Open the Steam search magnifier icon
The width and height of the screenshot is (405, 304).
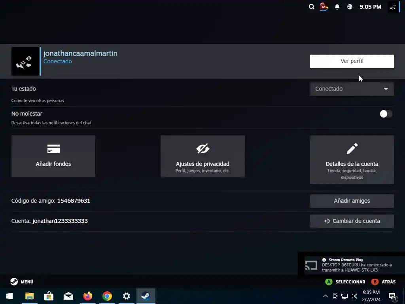[312, 7]
